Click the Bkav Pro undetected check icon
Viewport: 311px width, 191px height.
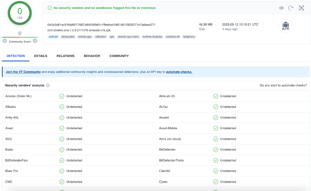(x=62, y=171)
